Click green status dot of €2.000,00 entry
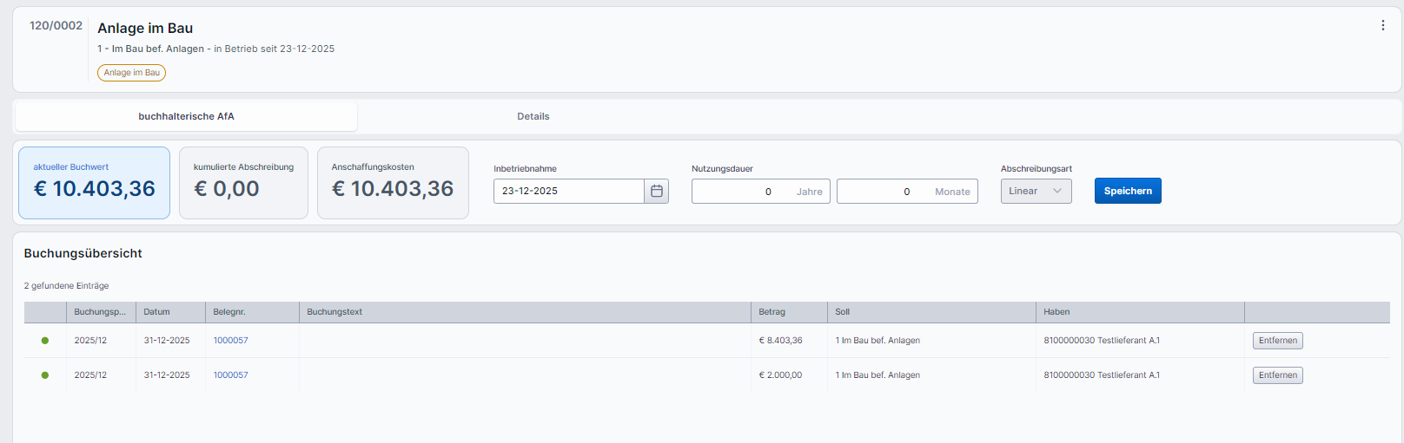1404x443 pixels. pyautogui.click(x=45, y=375)
